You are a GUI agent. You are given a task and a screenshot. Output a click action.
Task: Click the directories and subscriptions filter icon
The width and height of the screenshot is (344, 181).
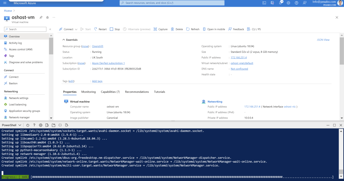(272, 3)
